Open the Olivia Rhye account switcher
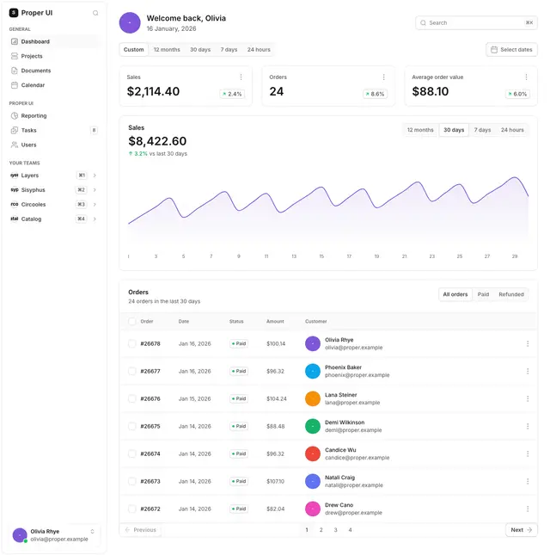The image size is (550, 555). click(x=54, y=535)
